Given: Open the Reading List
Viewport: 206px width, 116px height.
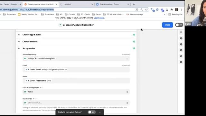Looking at the screenshot, I should (175, 14).
